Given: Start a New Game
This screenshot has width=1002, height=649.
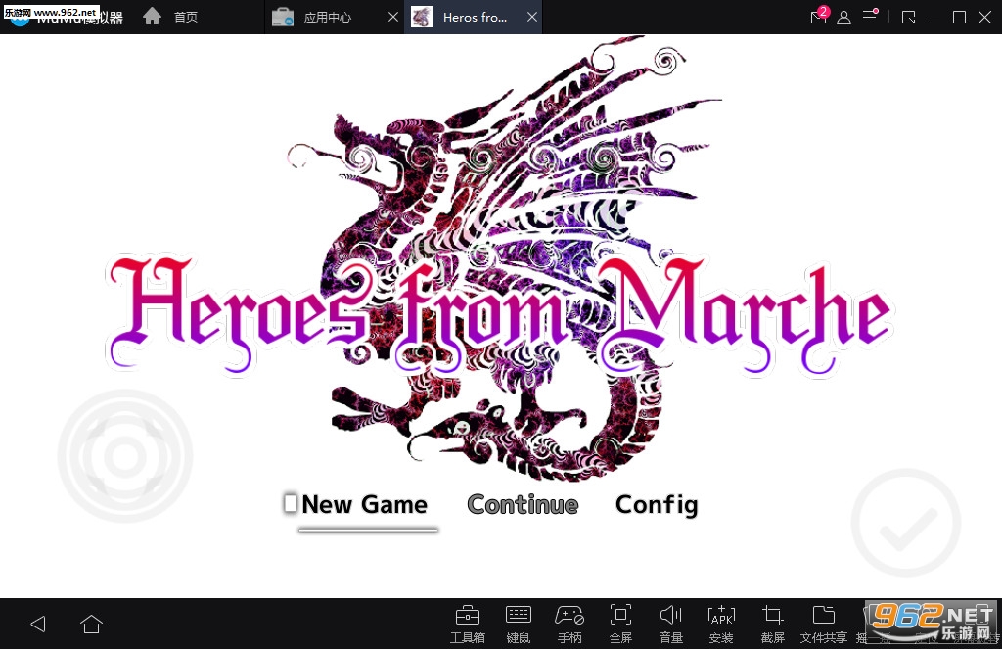Looking at the screenshot, I should [x=364, y=504].
